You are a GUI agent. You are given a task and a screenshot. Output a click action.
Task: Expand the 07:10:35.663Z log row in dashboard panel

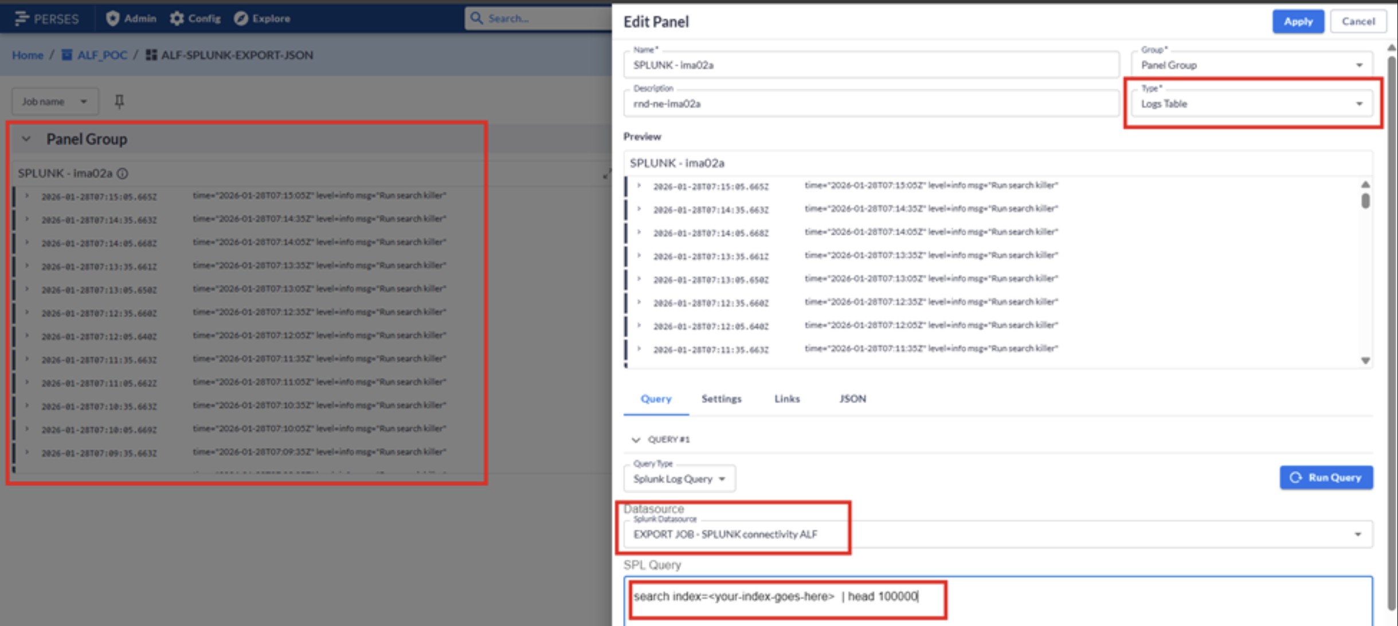click(27, 405)
